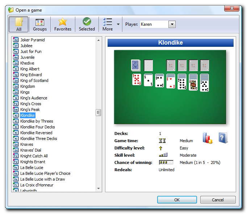247x214 pixels.
Task: Expand the More dropdown arrow
Action: pyautogui.click(x=118, y=24)
